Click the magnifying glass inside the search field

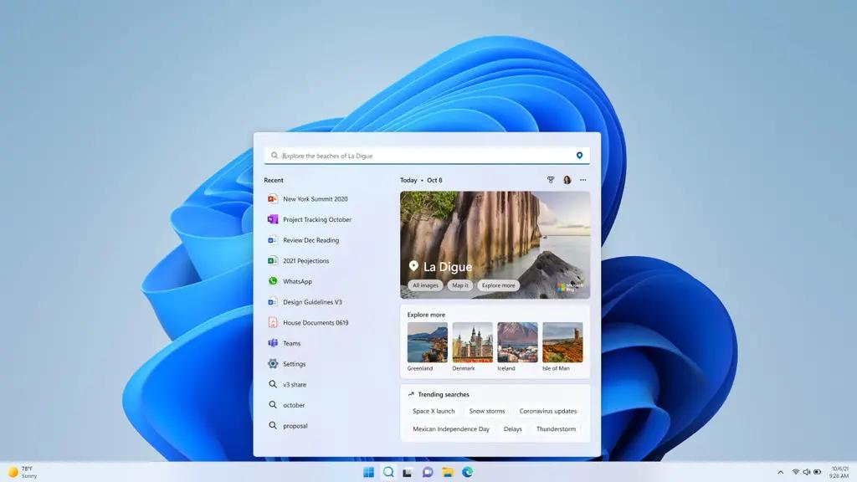pyautogui.click(x=275, y=155)
